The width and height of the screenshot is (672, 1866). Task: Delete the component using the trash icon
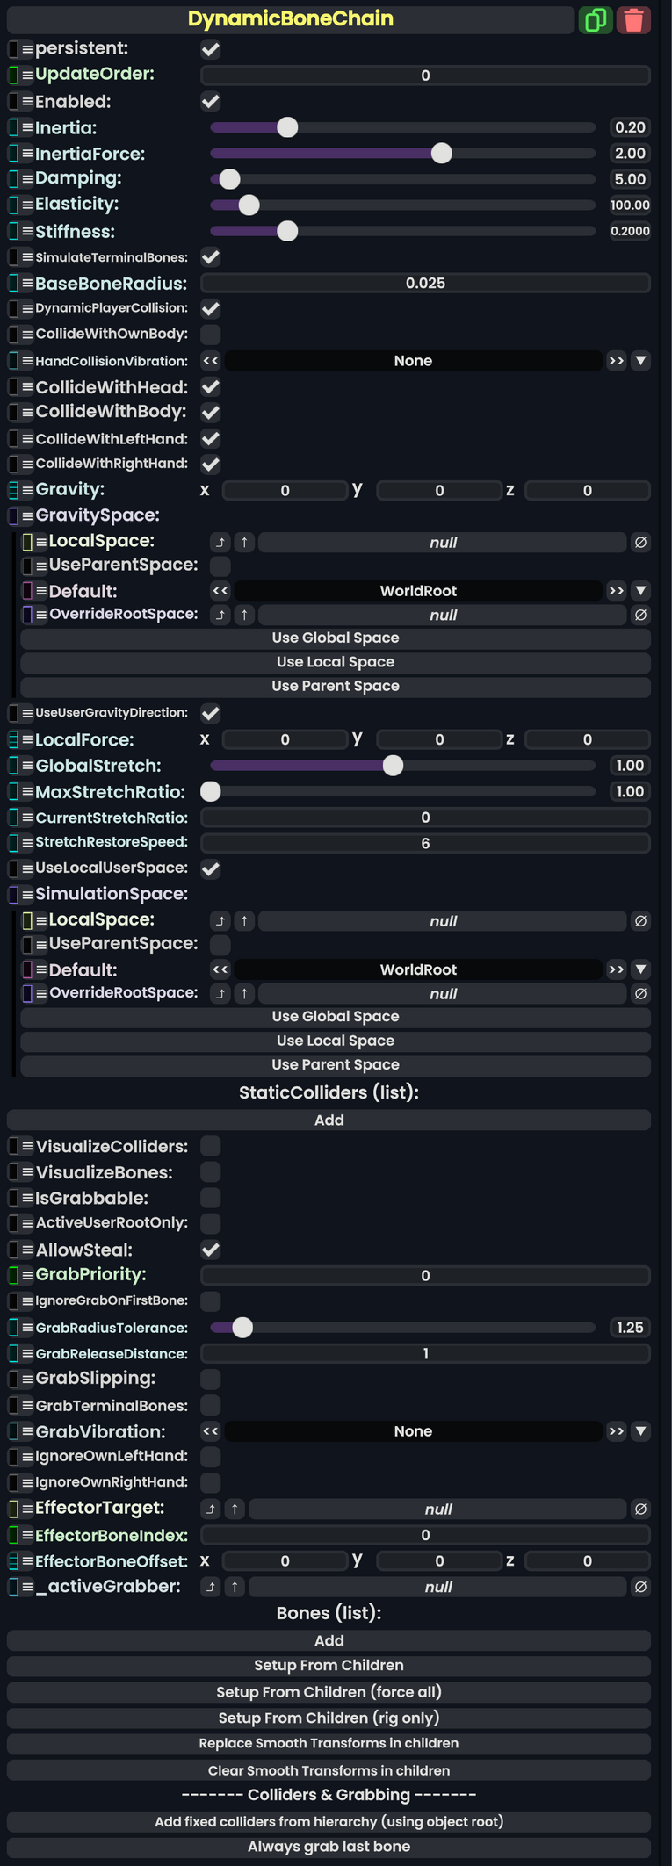coord(634,19)
